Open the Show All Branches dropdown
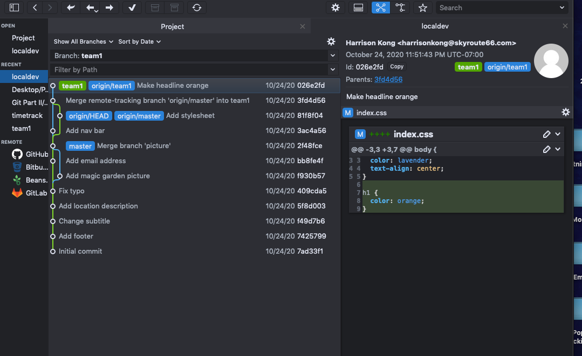 [84, 41]
